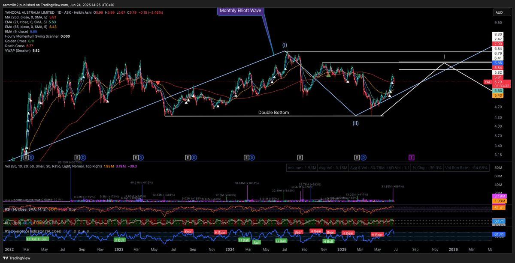Click the (I) Elliott wave label
This screenshot has height=263, width=515.
(x=285, y=45)
